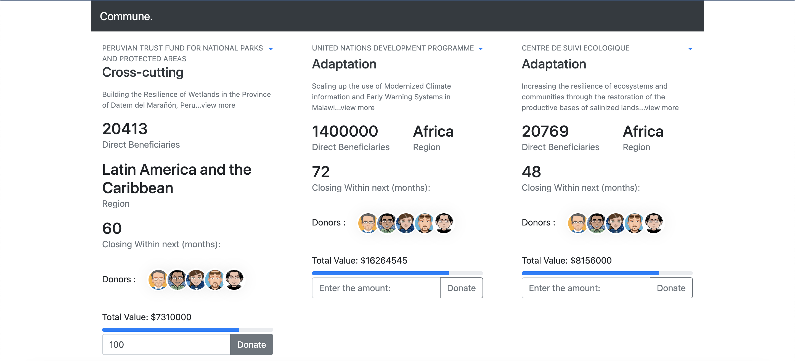Open view more for Malawi description

[357, 108]
